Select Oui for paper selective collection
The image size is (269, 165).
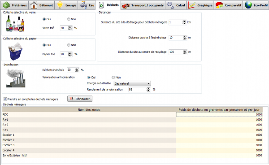44,45
